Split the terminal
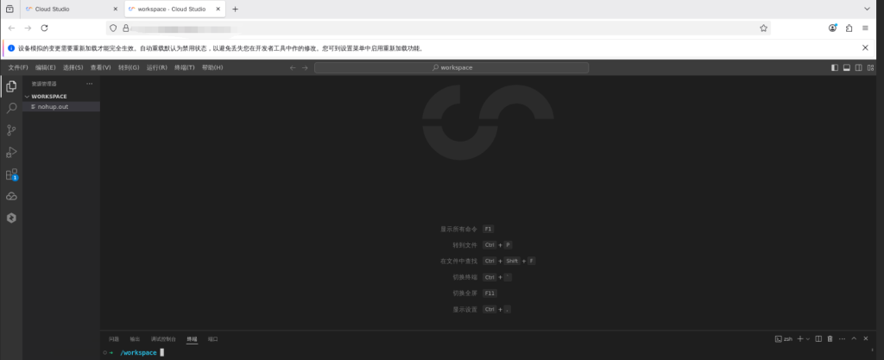Viewport: 884px width, 360px height. tap(818, 338)
